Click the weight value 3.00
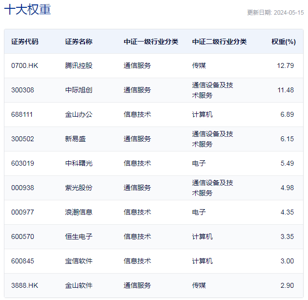 [287, 261]
